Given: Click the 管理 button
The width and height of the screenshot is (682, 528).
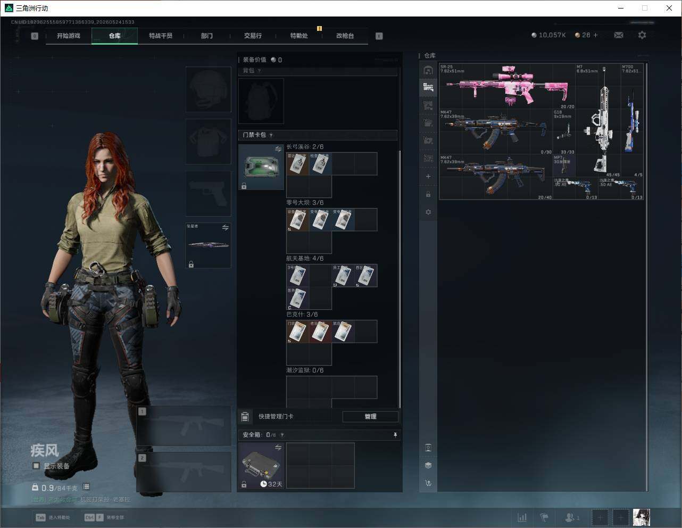Looking at the screenshot, I should (x=370, y=416).
